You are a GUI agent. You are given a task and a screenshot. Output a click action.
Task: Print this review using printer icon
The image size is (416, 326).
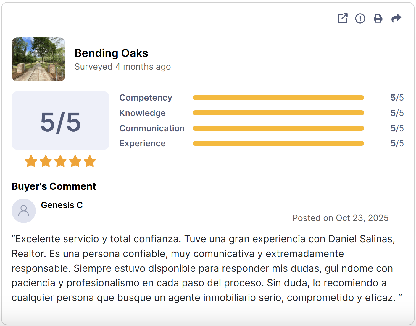click(x=378, y=18)
